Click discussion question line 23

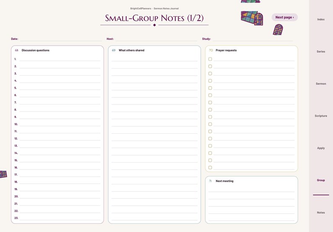click(60, 218)
